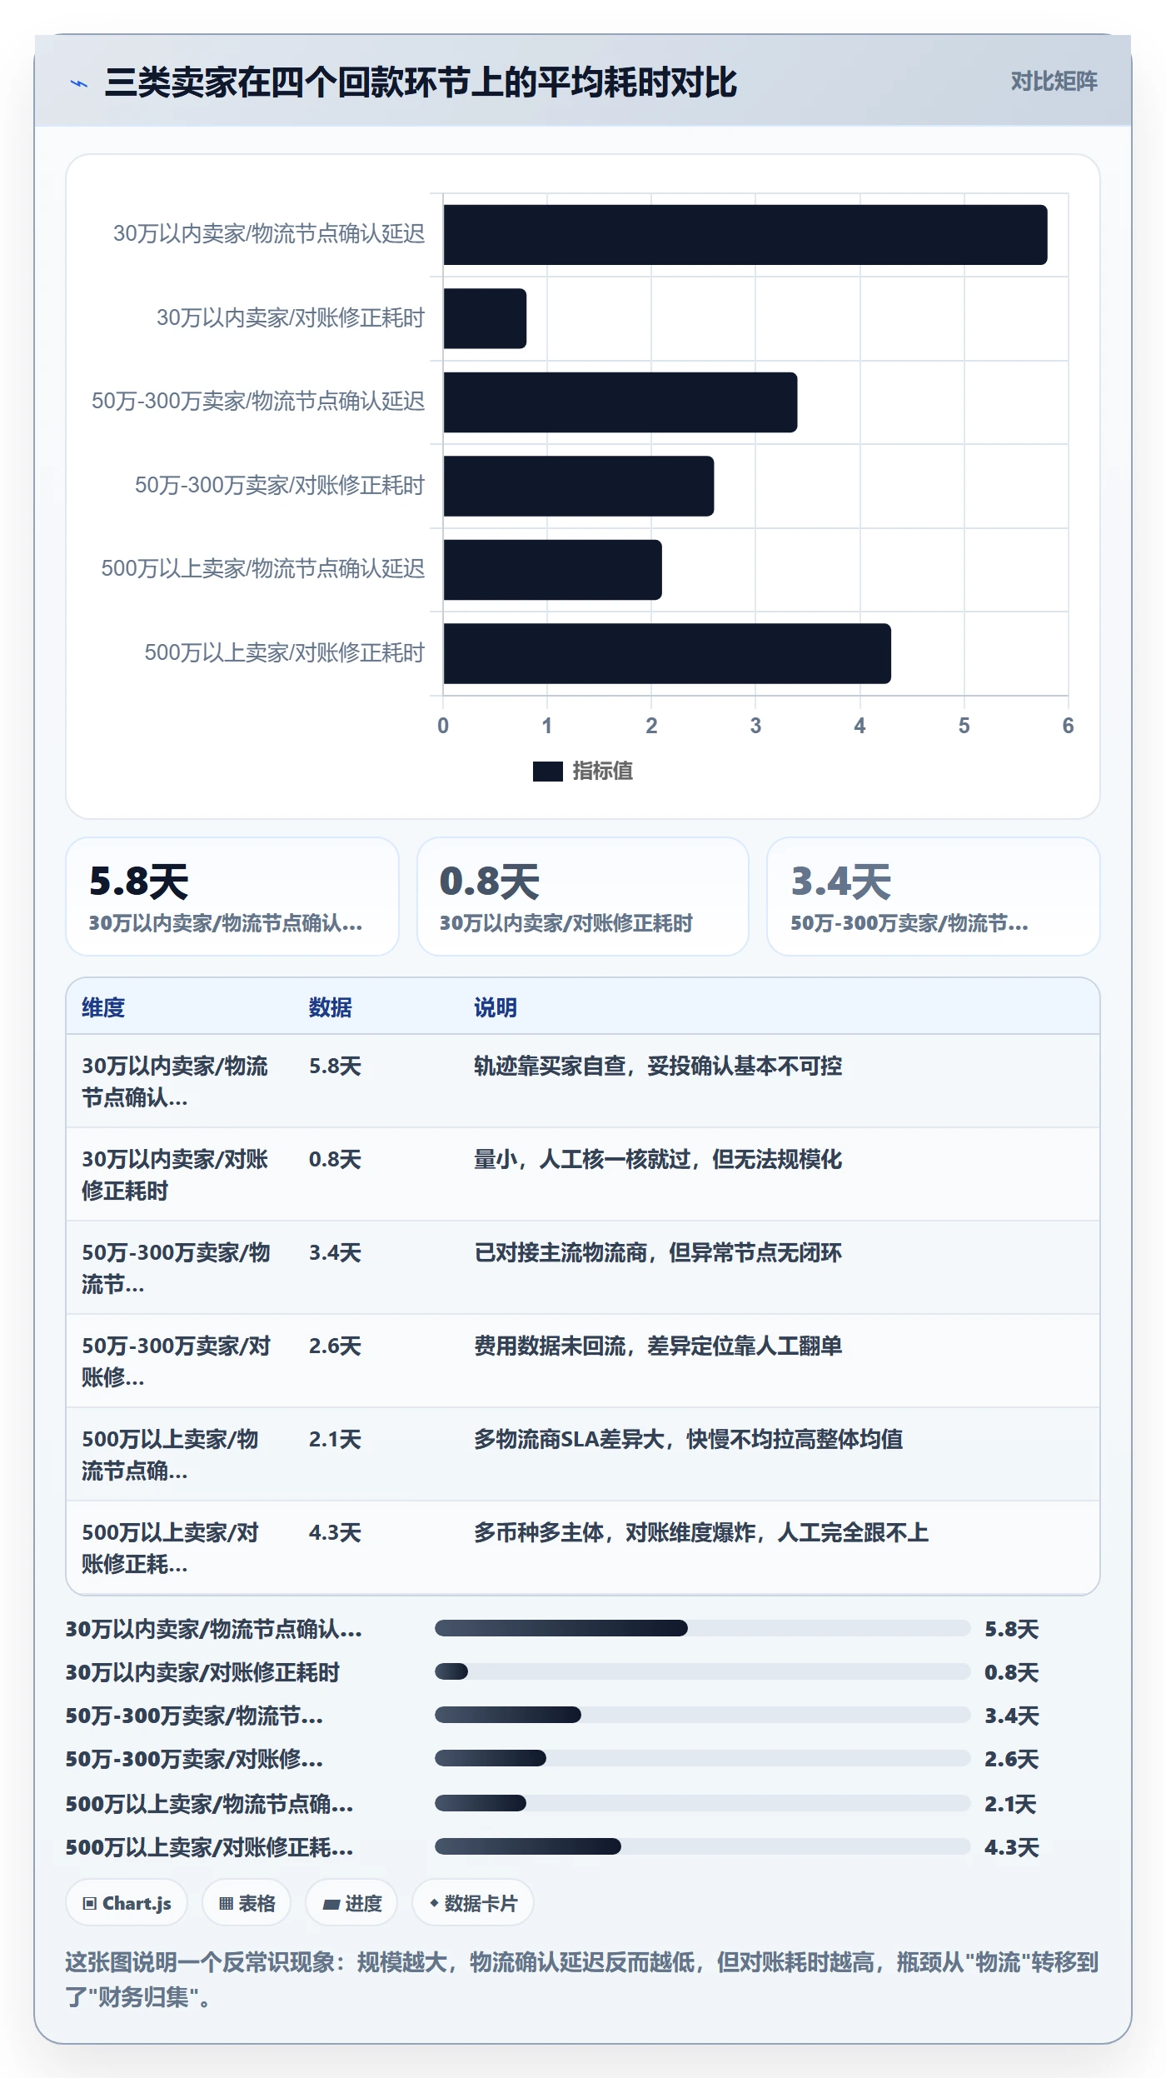Open the 5.8天 data card
Screen dimensions: 1166x2078
click(232, 897)
